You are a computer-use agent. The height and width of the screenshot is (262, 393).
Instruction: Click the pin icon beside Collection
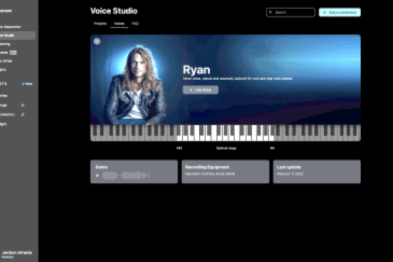click(x=22, y=115)
